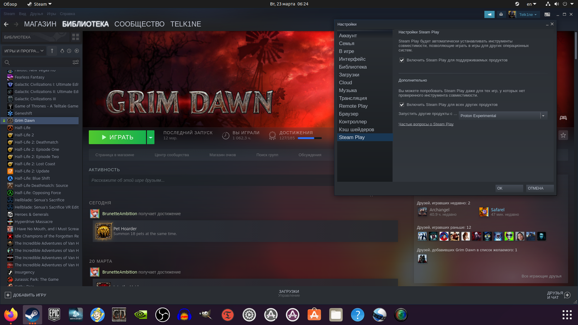Open the Вид menu
Image resolution: width=578 pixels, height=325 pixels.
[x=23, y=14]
